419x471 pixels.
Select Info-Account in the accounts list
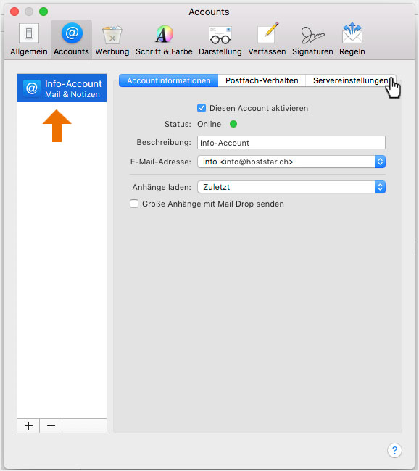(x=62, y=88)
